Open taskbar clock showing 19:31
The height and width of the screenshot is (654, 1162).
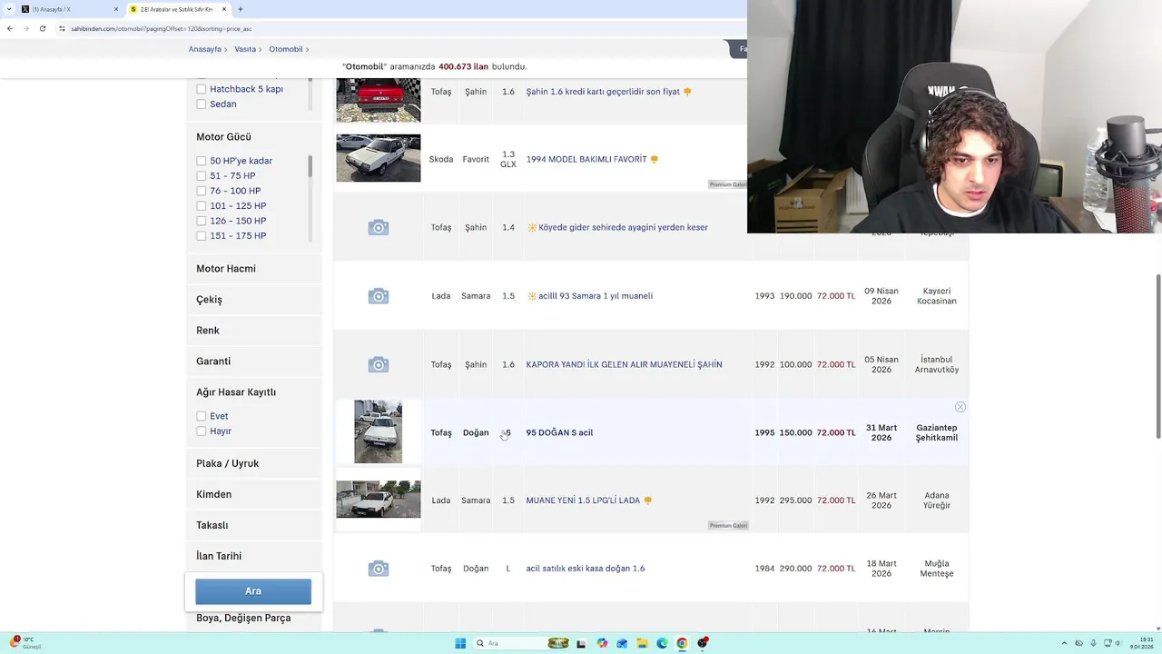click(x=1141, y=643)
